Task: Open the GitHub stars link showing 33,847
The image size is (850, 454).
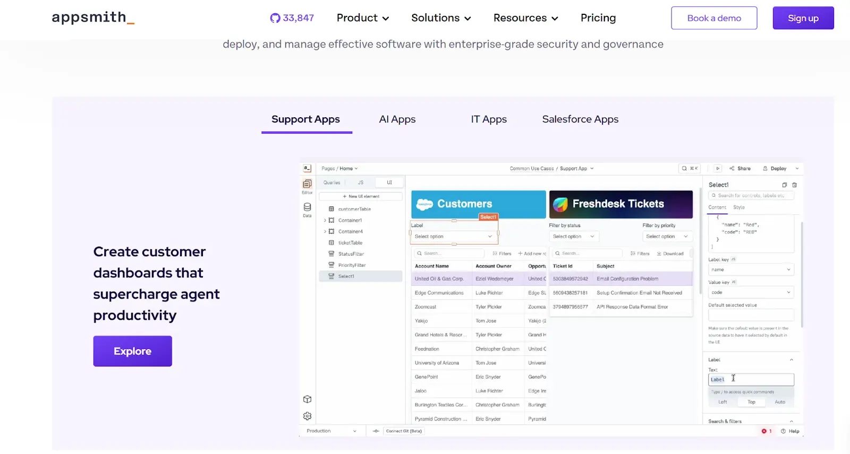Action: 292,18
